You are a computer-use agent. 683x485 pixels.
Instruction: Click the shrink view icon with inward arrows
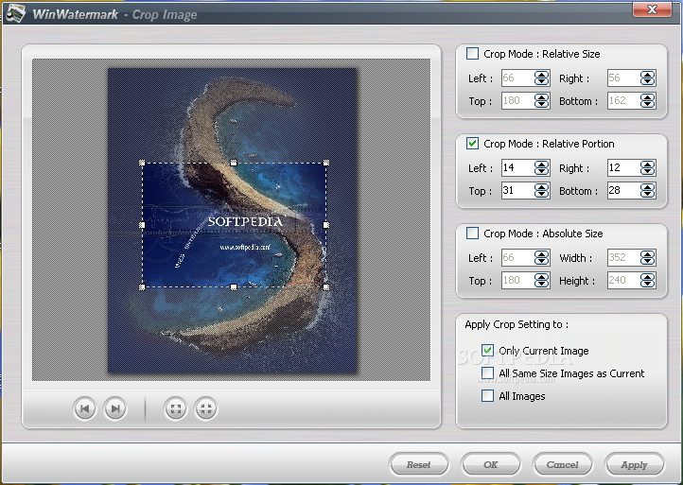pyautogui.click(x=205, y=408)
